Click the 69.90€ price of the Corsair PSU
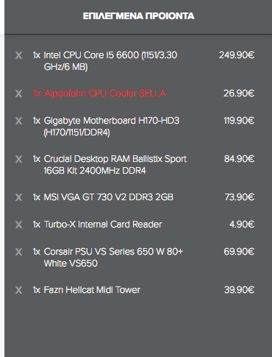 tap(239, 252)
